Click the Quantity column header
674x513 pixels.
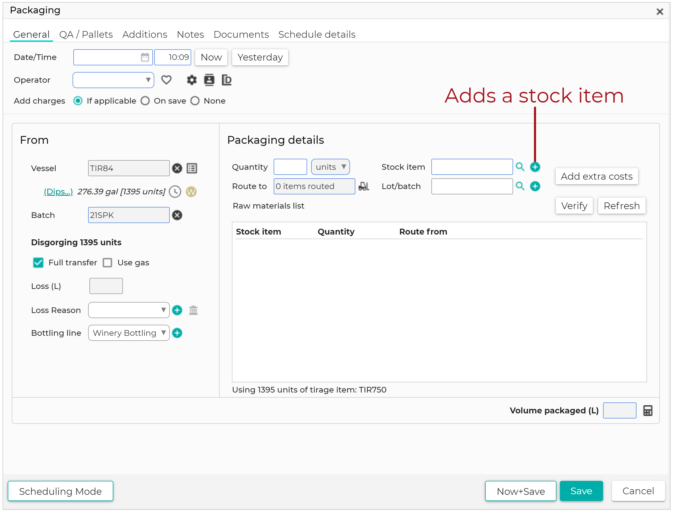336,232
